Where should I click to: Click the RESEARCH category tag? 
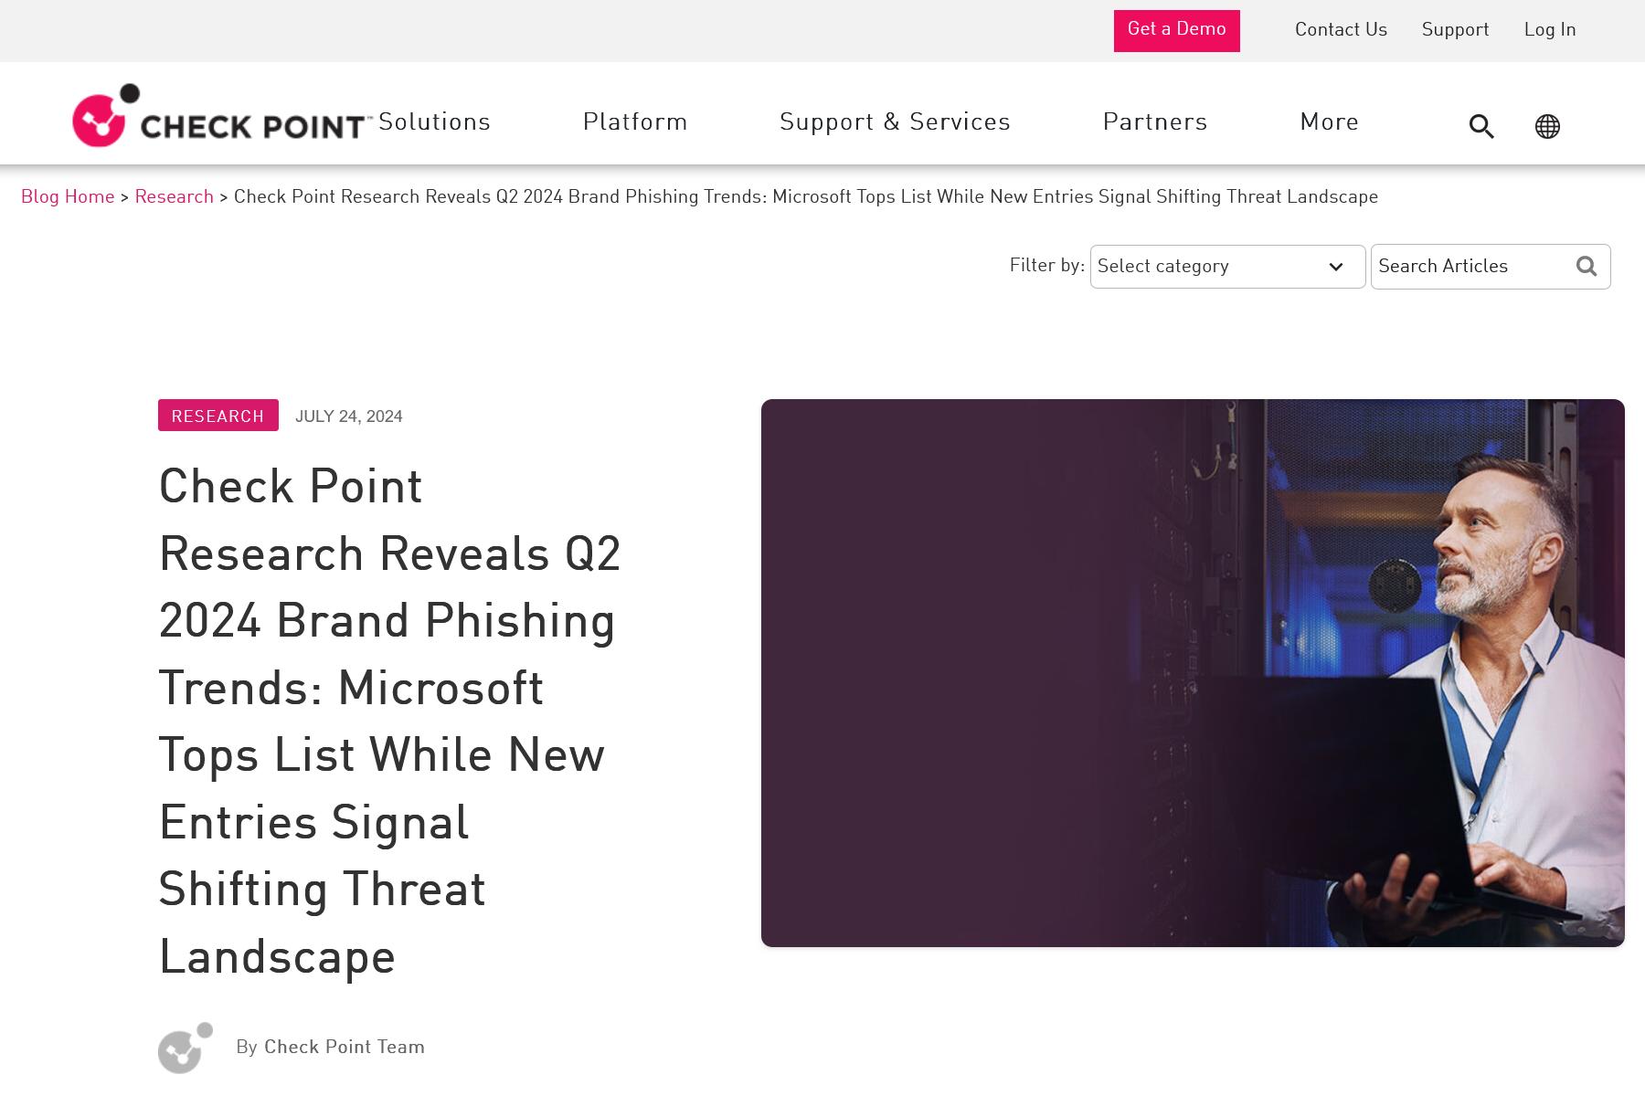click(x=218, y=416)
